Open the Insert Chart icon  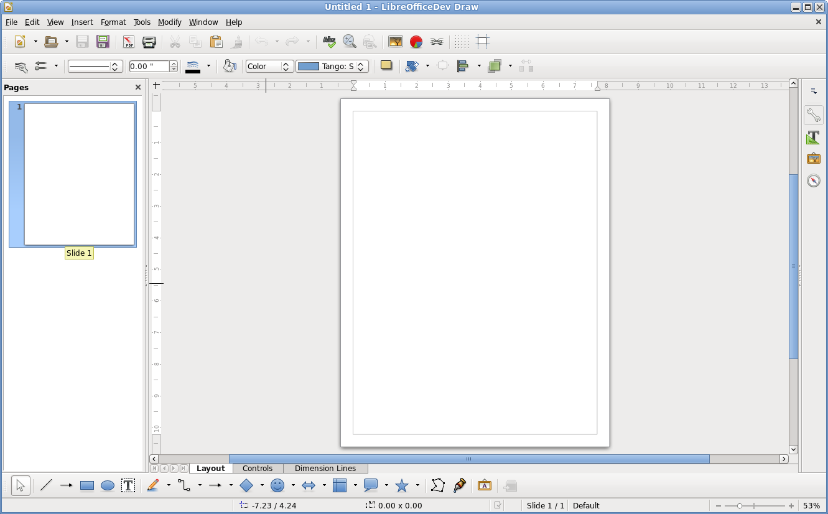(416, 42)
